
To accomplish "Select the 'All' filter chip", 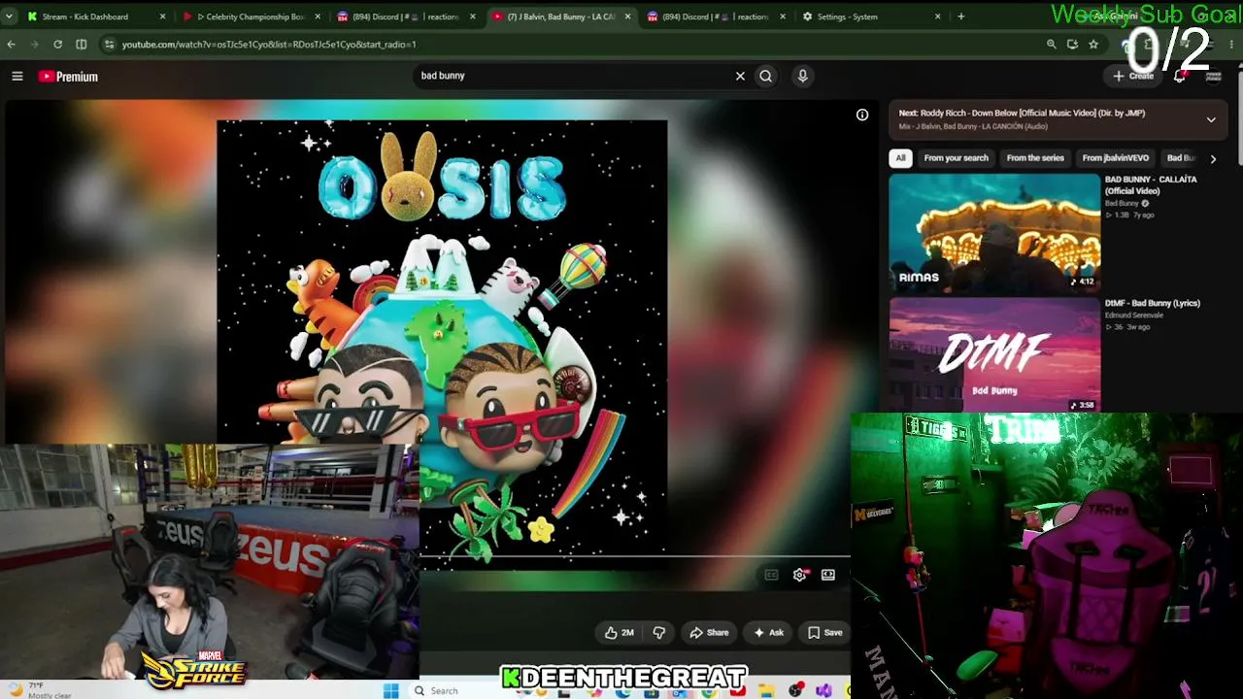I will coord(900,158).
